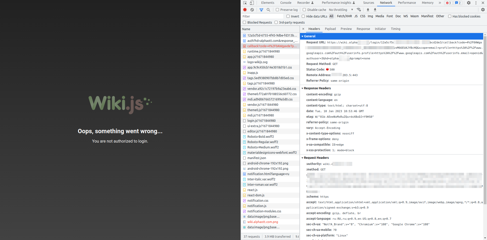
Task: Clear the network log
Action: click(x=252, y=10)
